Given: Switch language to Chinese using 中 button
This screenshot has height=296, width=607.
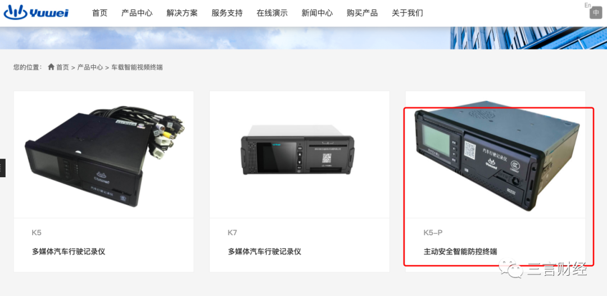Looking at the screenshot, I should [596, 12].
